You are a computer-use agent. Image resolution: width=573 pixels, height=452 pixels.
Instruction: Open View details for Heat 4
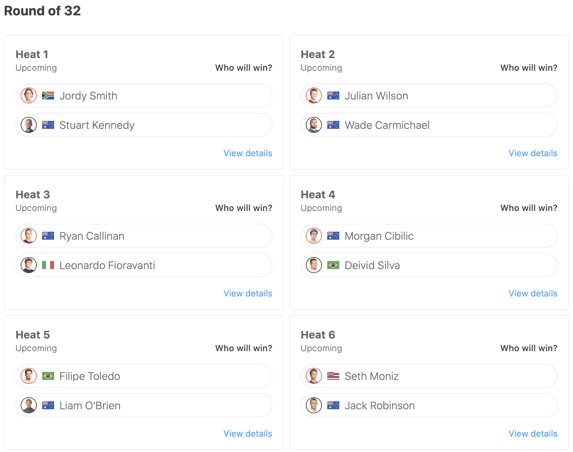click(533, 293)
